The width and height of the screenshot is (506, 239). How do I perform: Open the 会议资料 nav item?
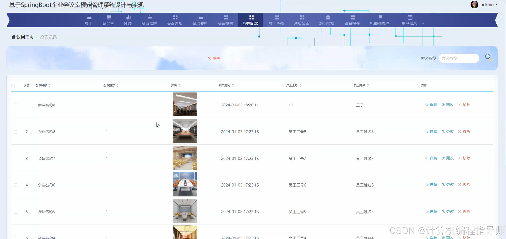tap(200, 20)
